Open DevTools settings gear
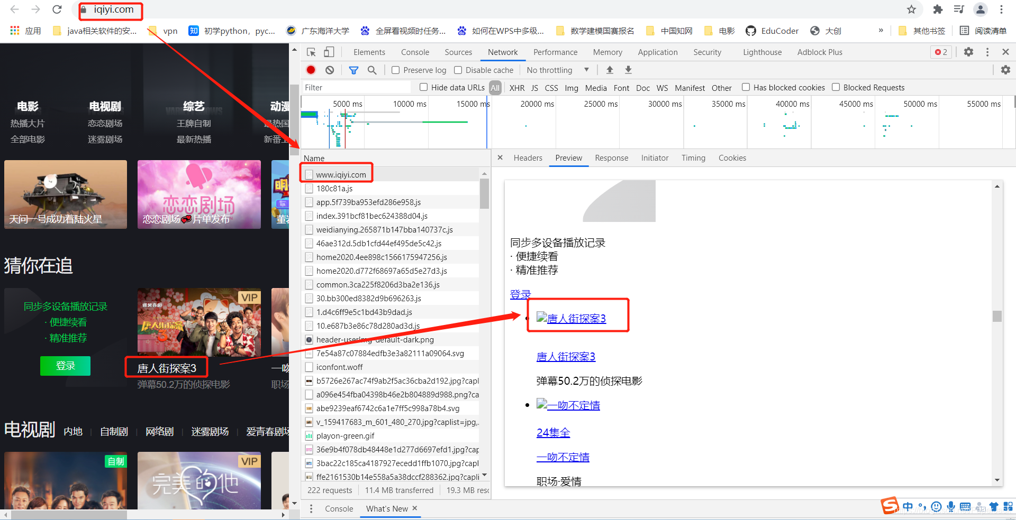Screen dimensions: 1016x520 (968, 52)
